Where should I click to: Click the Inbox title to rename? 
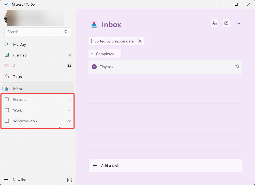111,25
